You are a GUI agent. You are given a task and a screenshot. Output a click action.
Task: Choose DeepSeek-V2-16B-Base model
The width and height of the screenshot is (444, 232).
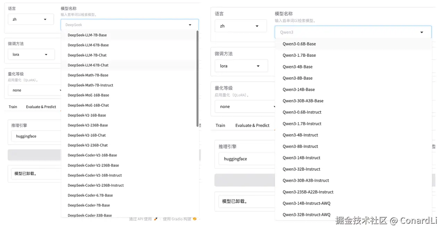pyautogui.click(x=129, y=115)
